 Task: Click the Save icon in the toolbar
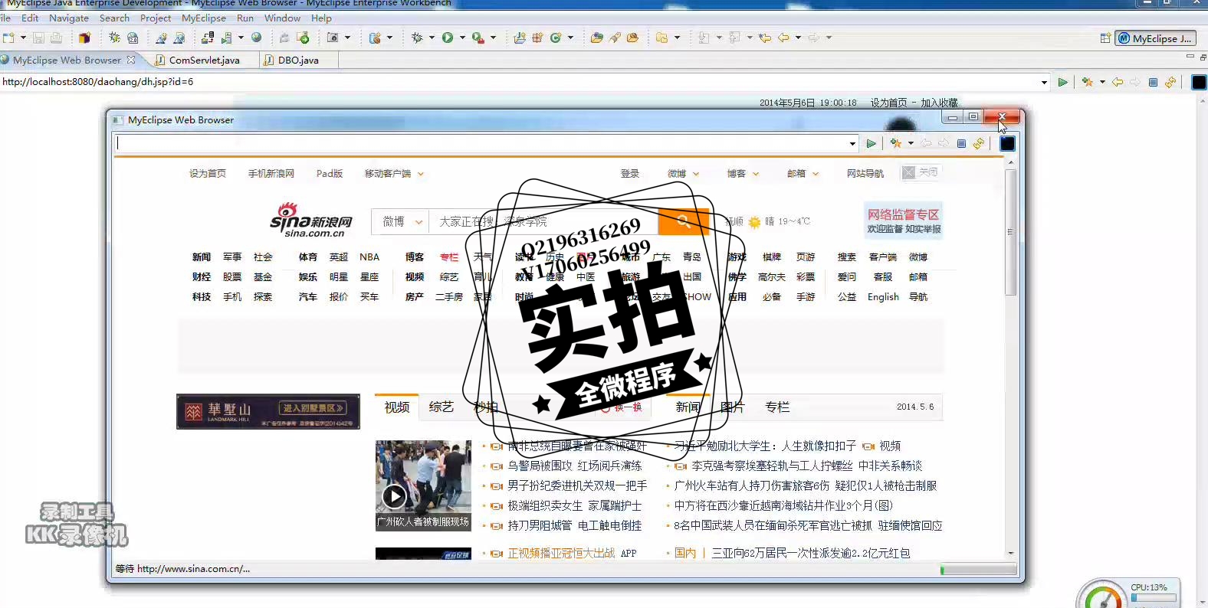(38, 38)
